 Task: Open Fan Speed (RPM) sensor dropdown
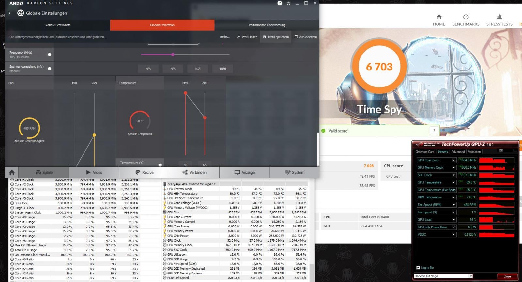453,205
